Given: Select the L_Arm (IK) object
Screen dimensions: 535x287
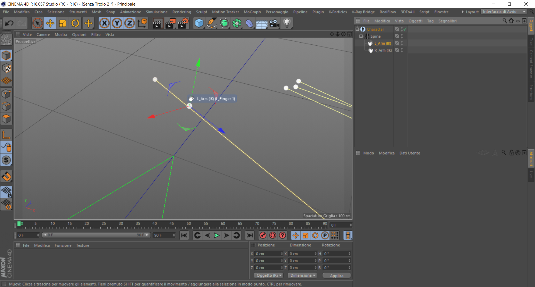Looking at the screenshot, I should click(383, 43).
